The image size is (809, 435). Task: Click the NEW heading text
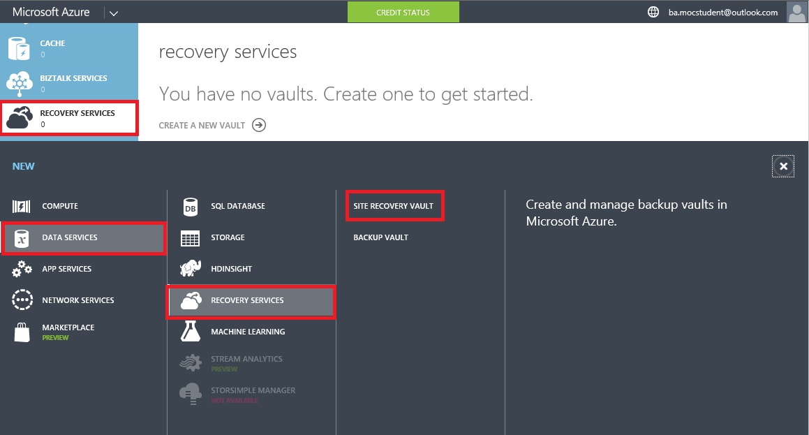click(x=23, y=166)
